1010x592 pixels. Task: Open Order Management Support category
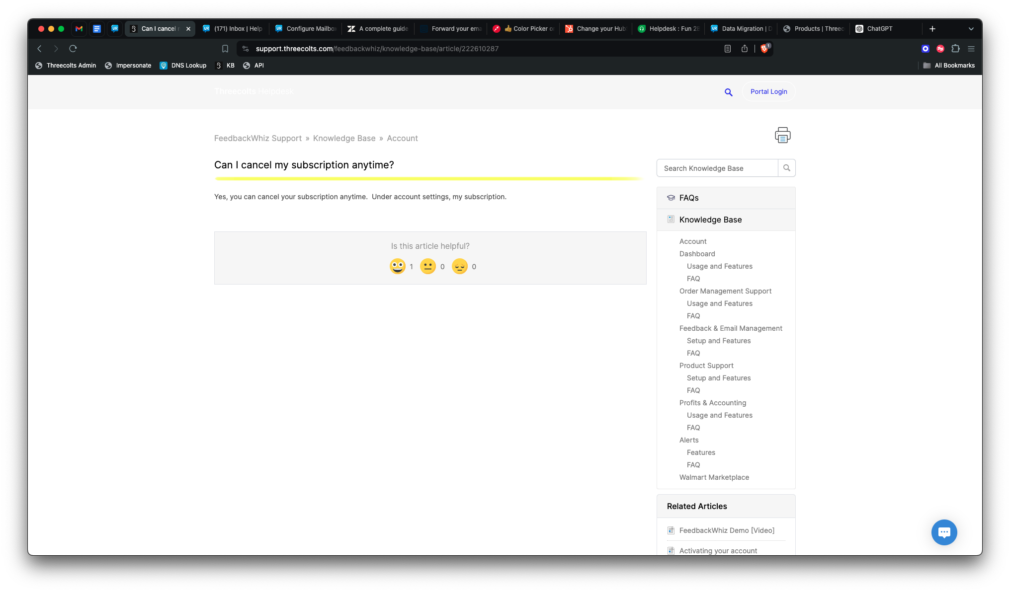pyautogui.click(x=726, y=291)
